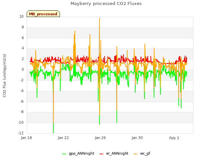Viewport: 213px width, 160px height.
Task: Click the y-axis value -4
Action: click(x=22, y=91)
